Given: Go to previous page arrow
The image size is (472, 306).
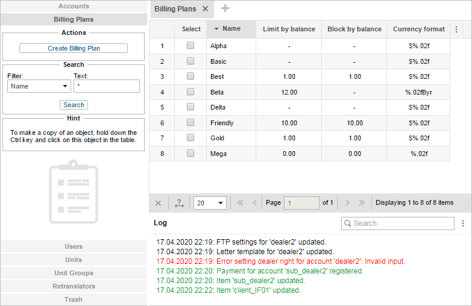Looking at the screenshot, I should click(254, 202).
